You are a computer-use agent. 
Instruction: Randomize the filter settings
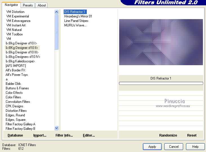click(x=168, y=135)
